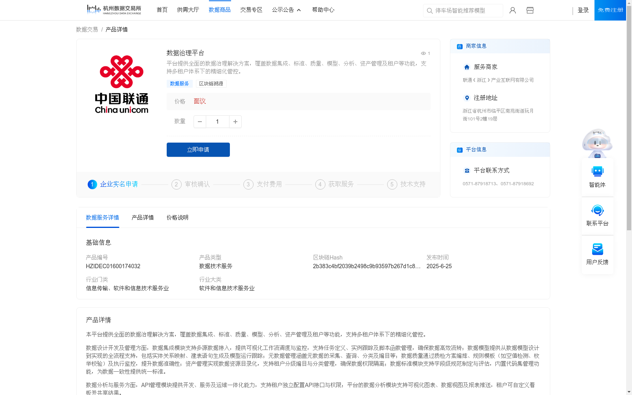The height and width of the screenshot is (395, 632).
Task: Click the China Unicom product logo
Action: click(122, 84)
